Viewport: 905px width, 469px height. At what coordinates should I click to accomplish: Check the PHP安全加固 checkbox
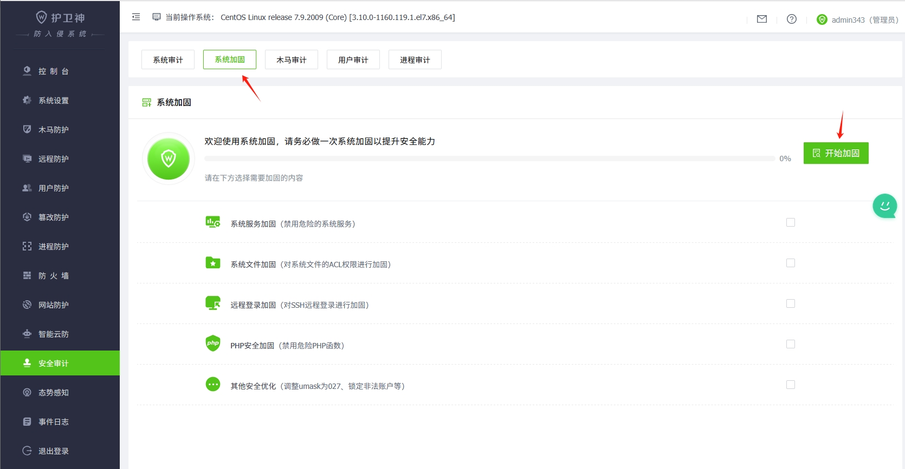click(x=791, y=344)
